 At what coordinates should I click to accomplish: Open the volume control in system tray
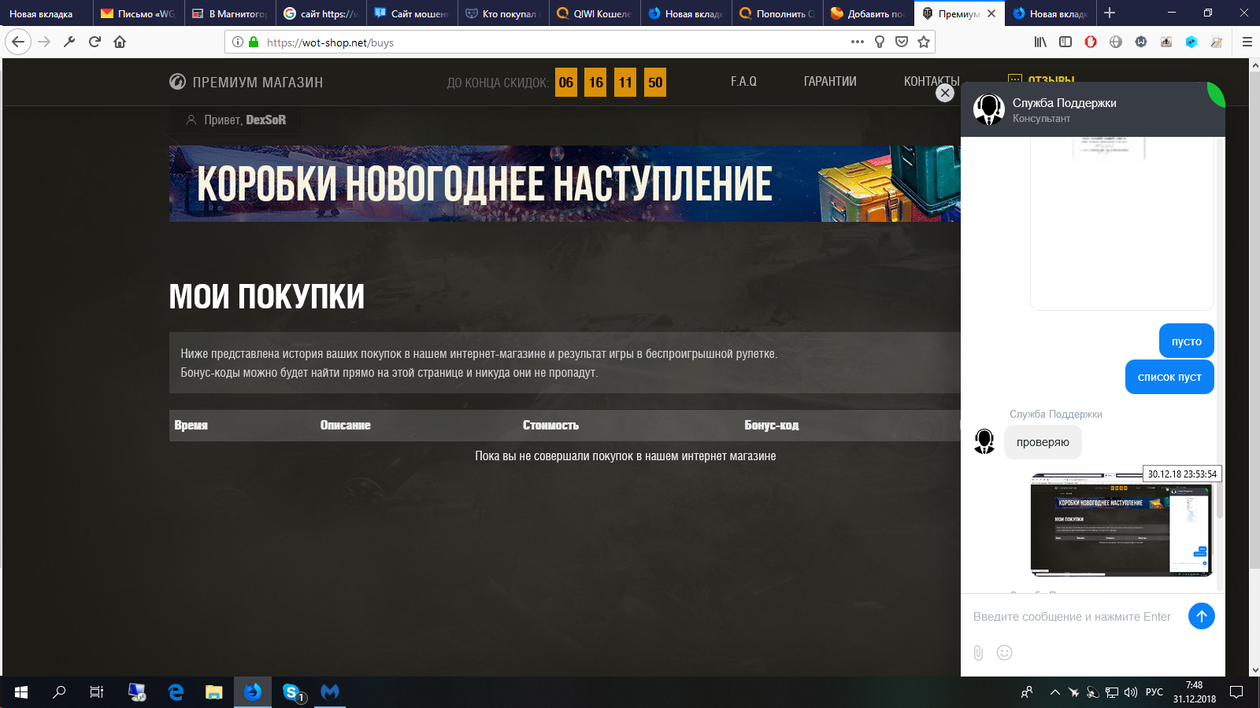1131,692
